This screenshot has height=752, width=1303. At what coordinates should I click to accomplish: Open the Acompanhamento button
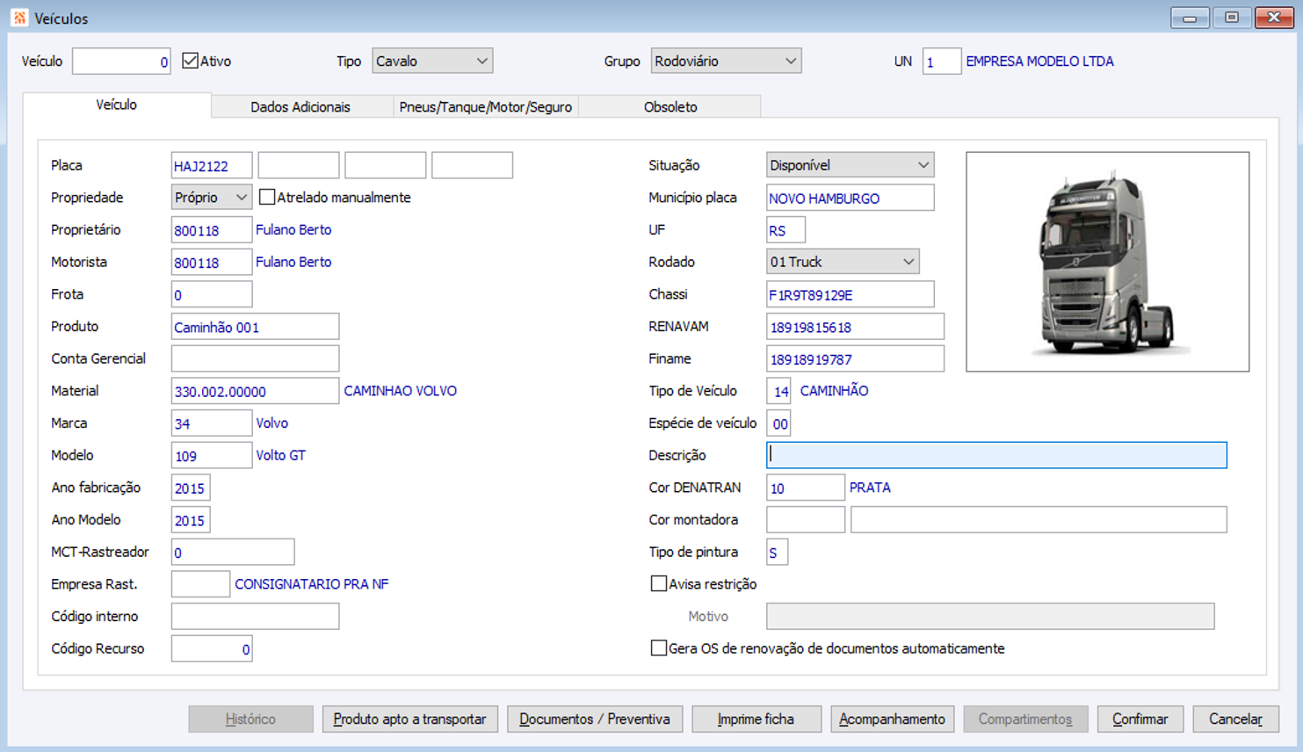point(893,719)
